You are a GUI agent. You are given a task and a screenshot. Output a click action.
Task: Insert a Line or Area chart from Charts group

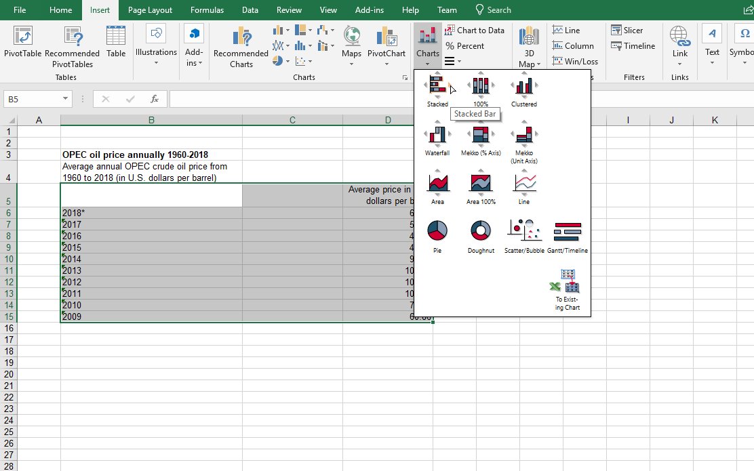click(281, 45)
